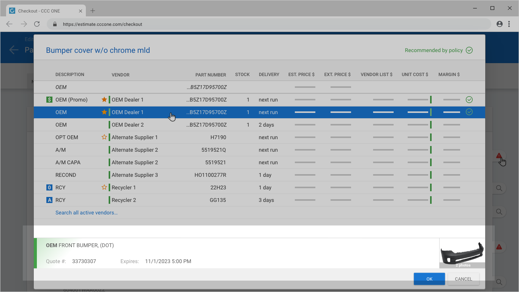
Task: Select Alternate Supplier 3 vendor
Action: [135, 175]
